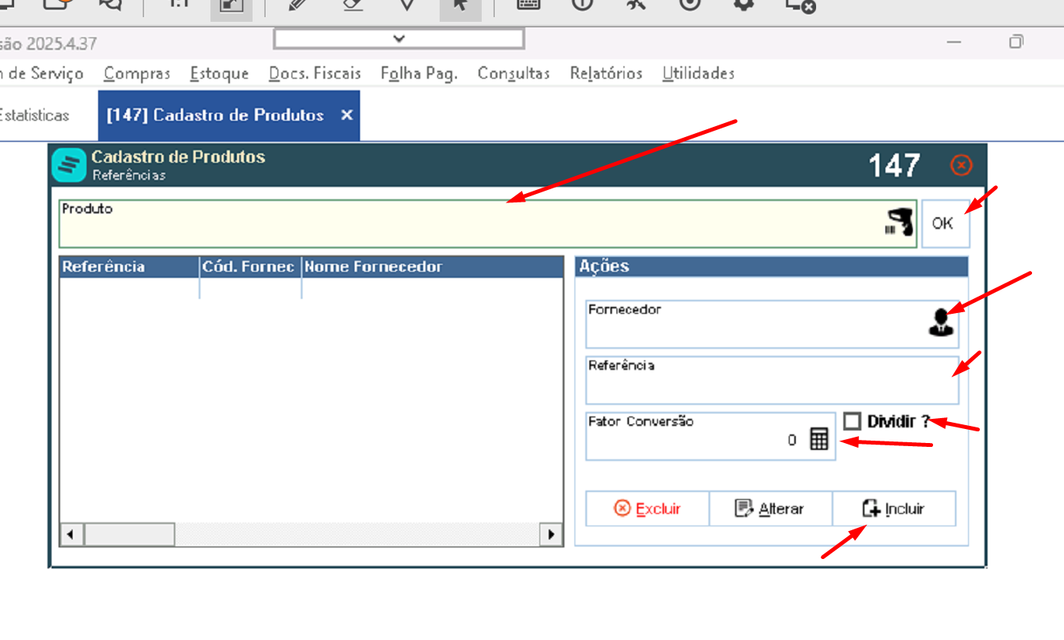Image resolution: width=1064 pixels, height=640 pixels.
Task: Click right arrow of horizontal scrollbar
Action: pyautogui.click(x=552, y=534)
